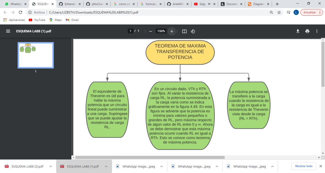
Task: Rotate the PDF page counterclockwise
Action: 193,31
